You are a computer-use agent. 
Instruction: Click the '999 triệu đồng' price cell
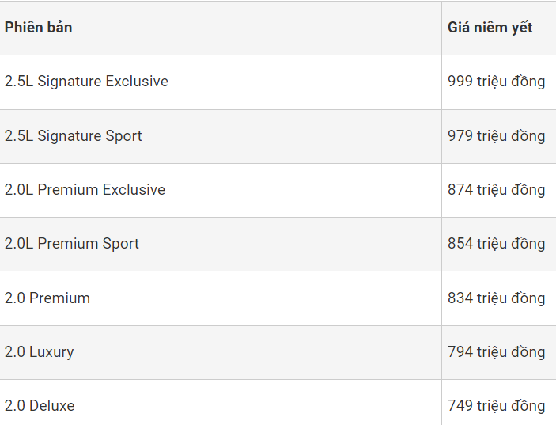pos(496,82)
